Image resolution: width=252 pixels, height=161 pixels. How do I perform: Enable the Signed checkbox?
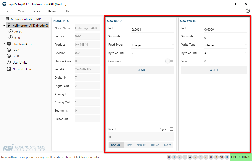pyautogui.click(x=172, y=129)
